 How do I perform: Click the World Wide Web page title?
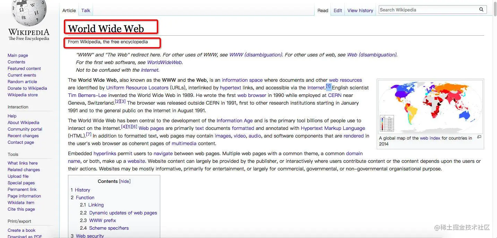click(106, 28)
